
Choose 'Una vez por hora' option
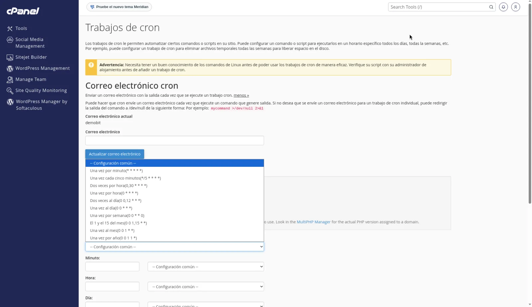pos(175,193)
